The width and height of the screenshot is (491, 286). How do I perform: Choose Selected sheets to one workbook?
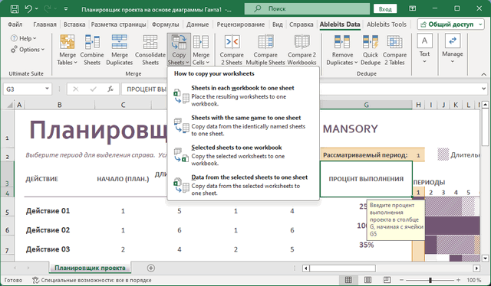tap(243, 155)
